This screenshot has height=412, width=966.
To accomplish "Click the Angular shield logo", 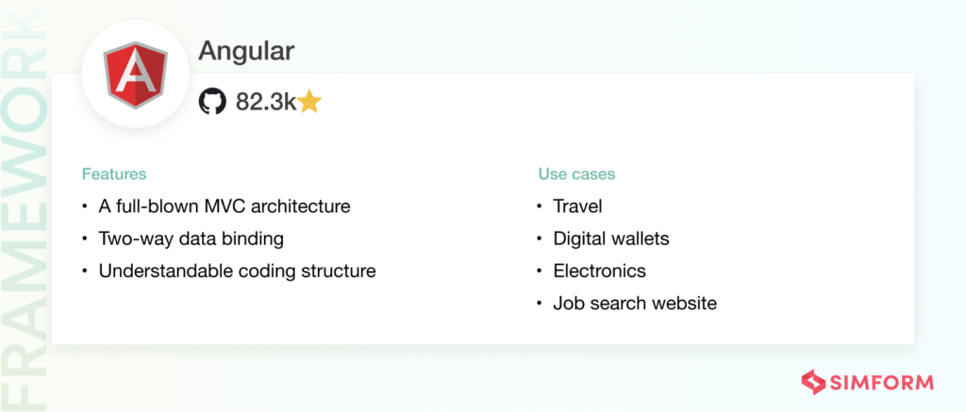I will [x=135, y=74].
